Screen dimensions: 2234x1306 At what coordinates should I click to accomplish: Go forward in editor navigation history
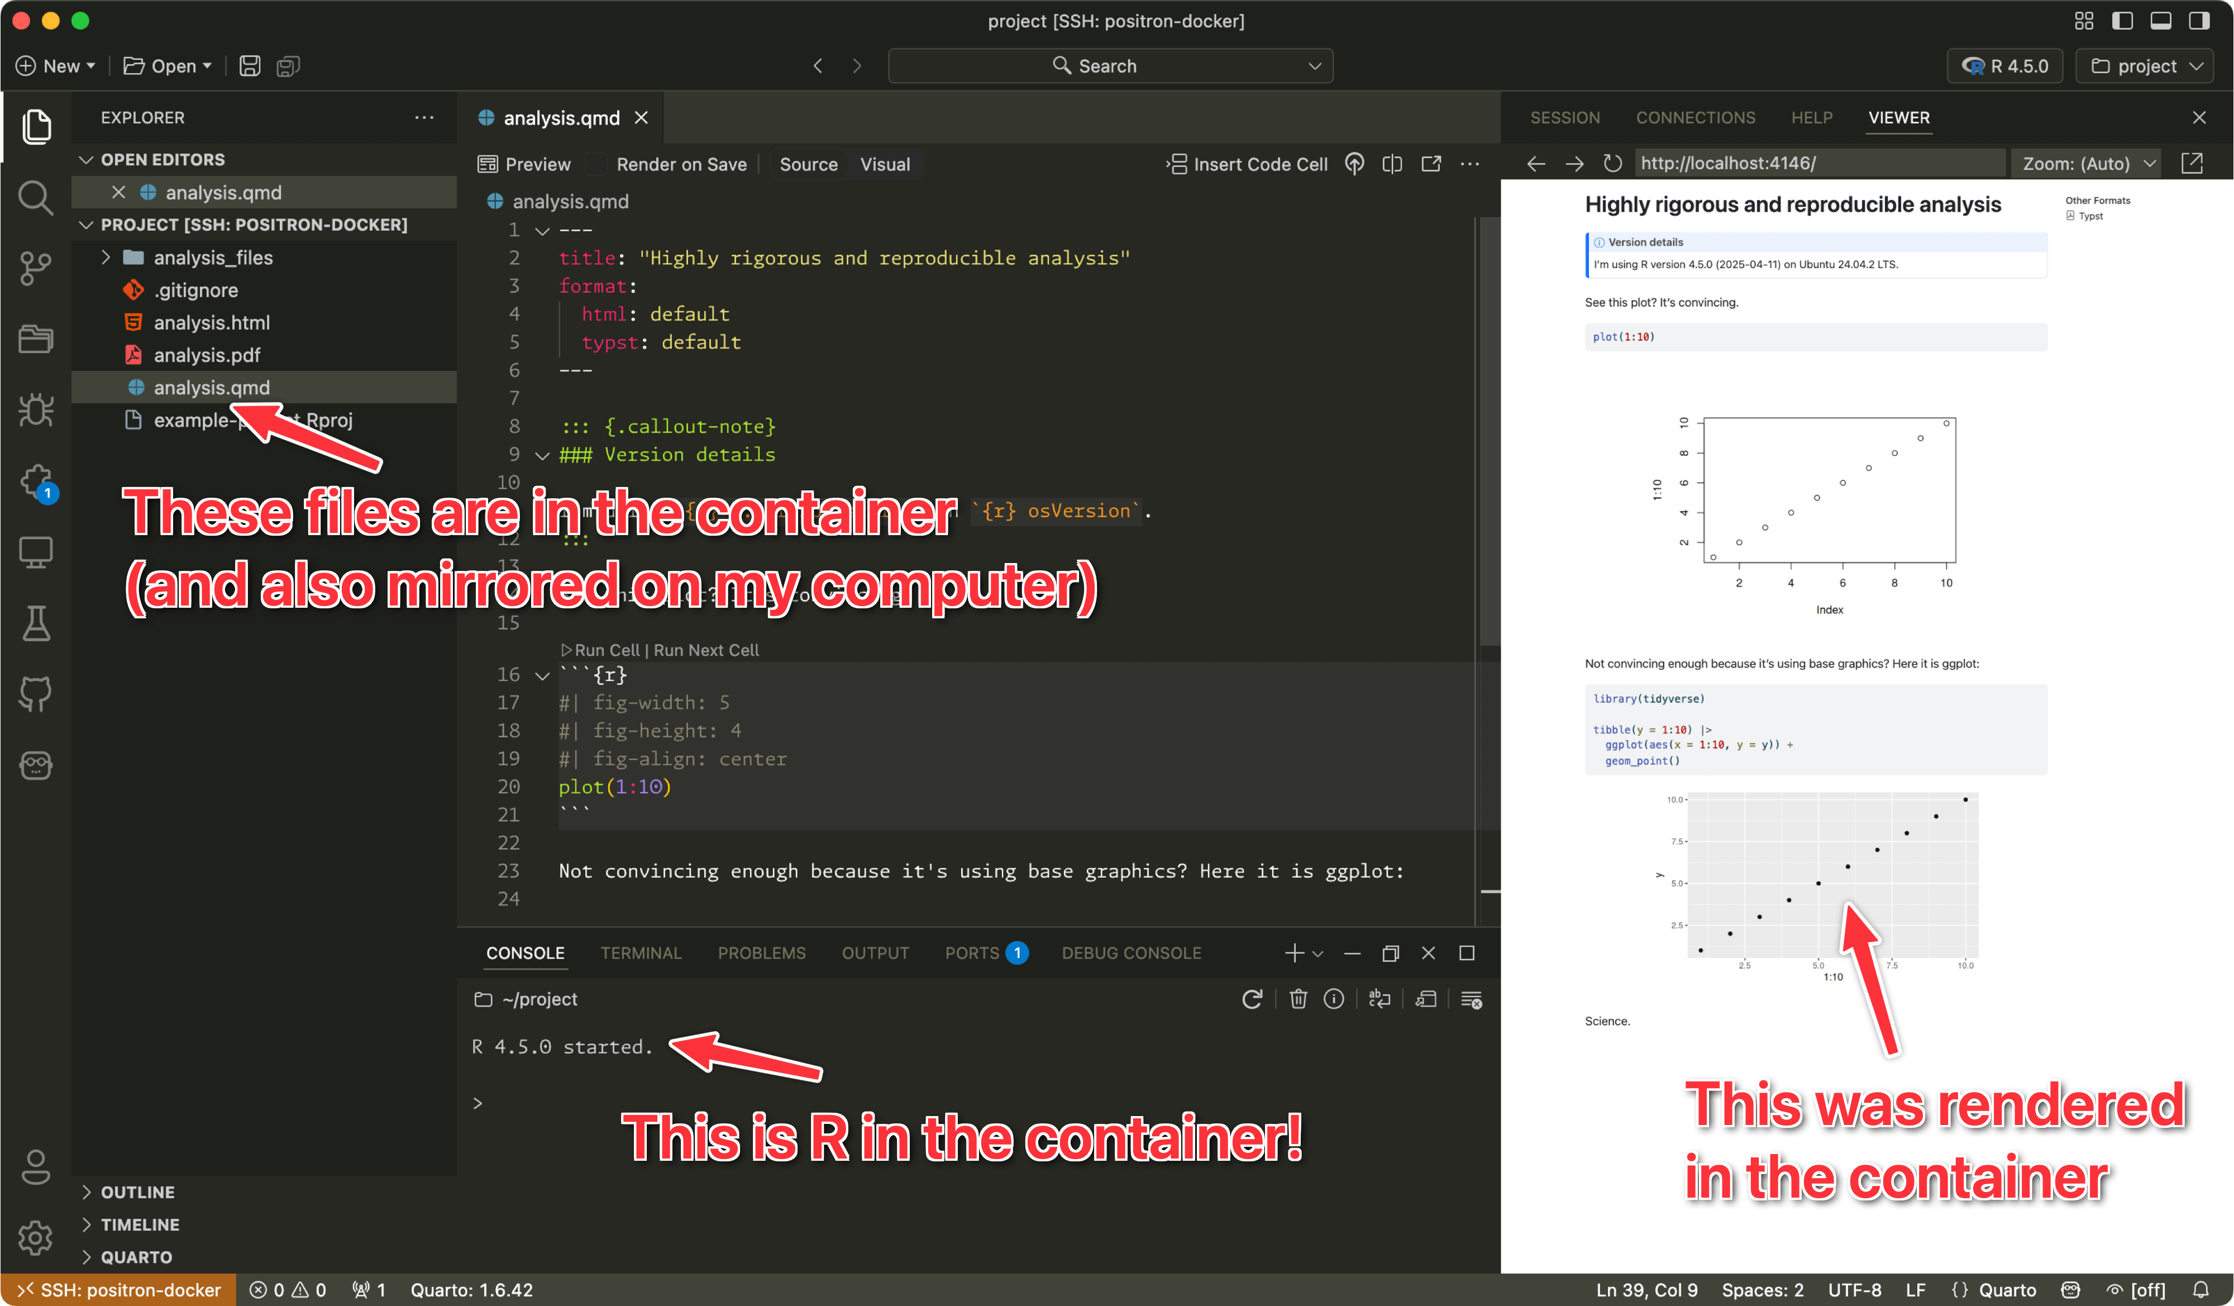coord(856,66)
